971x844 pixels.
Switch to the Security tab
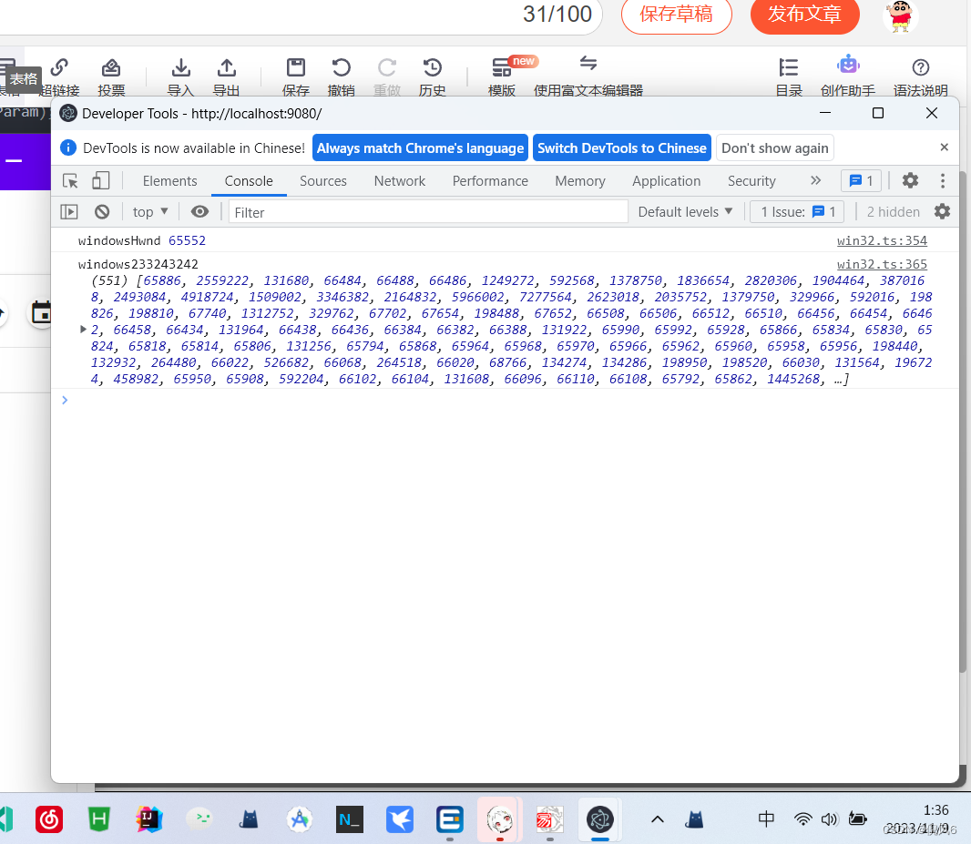pyautogui.click(x=751, y=180)
